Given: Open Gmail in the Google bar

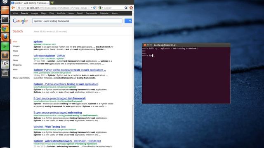Looking at the screenshot, I should 80,13.
